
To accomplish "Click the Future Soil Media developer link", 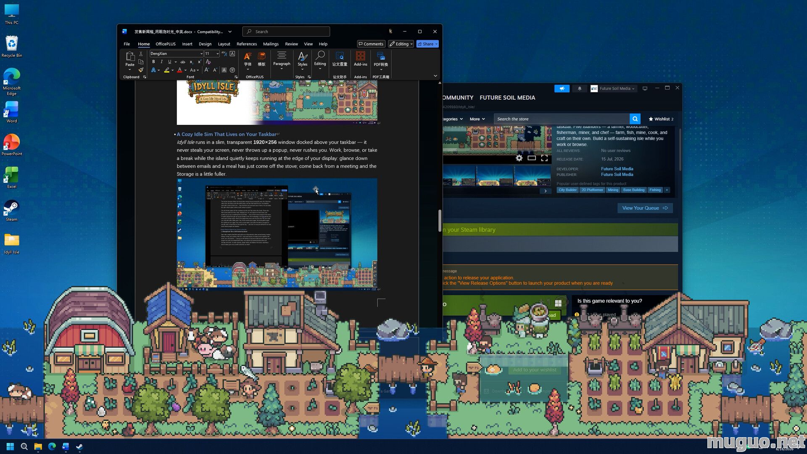I will pos(617,169).
